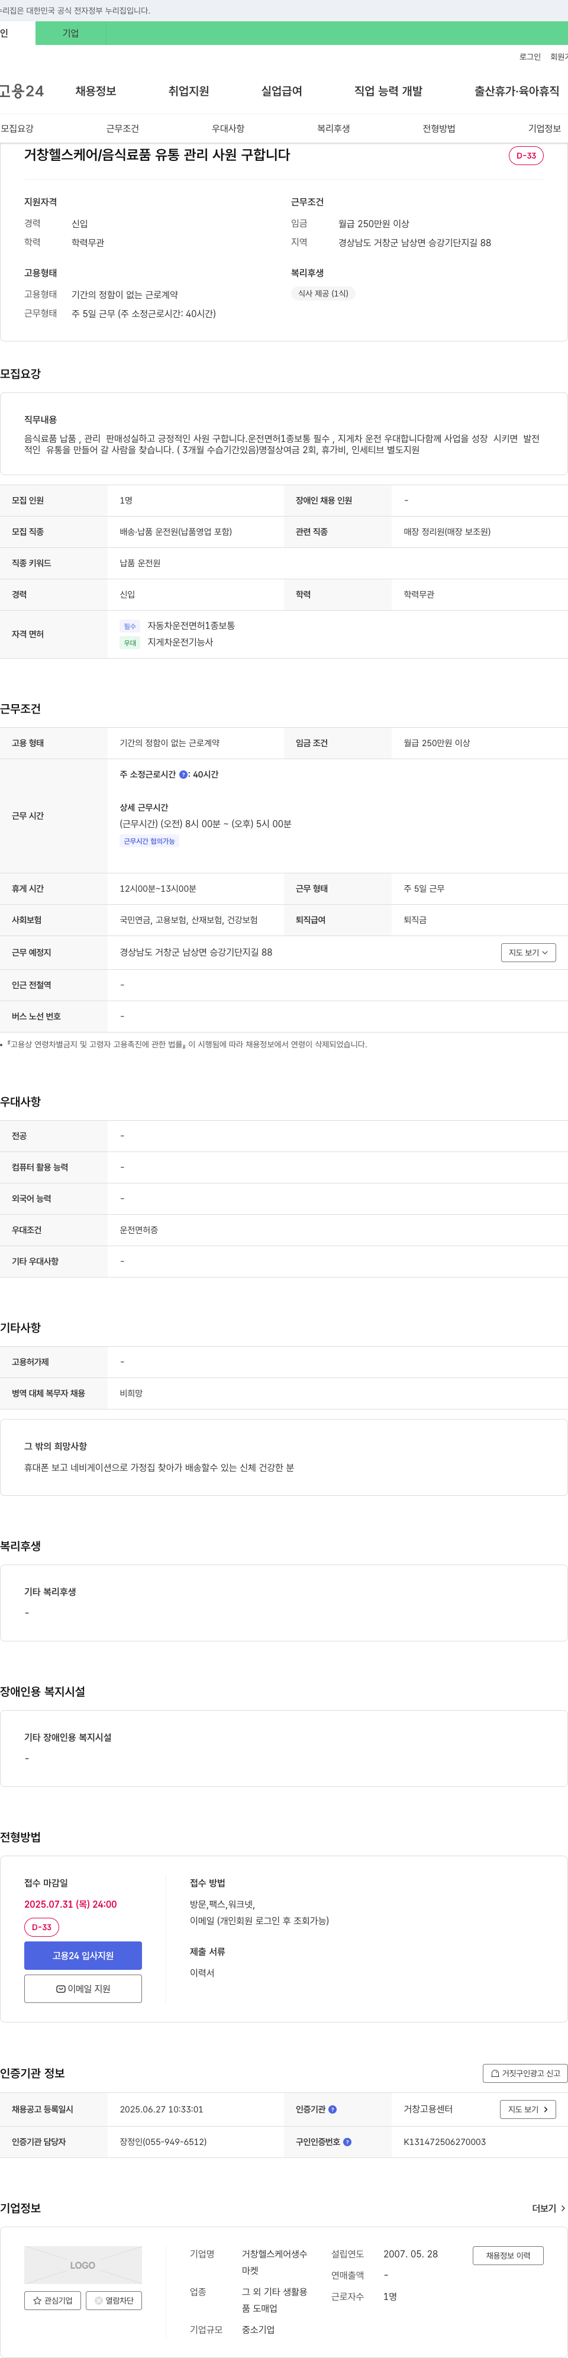Click the info icon beside 인증기관
This screenshot has height=2358, width=568.
coord(333,2110)
